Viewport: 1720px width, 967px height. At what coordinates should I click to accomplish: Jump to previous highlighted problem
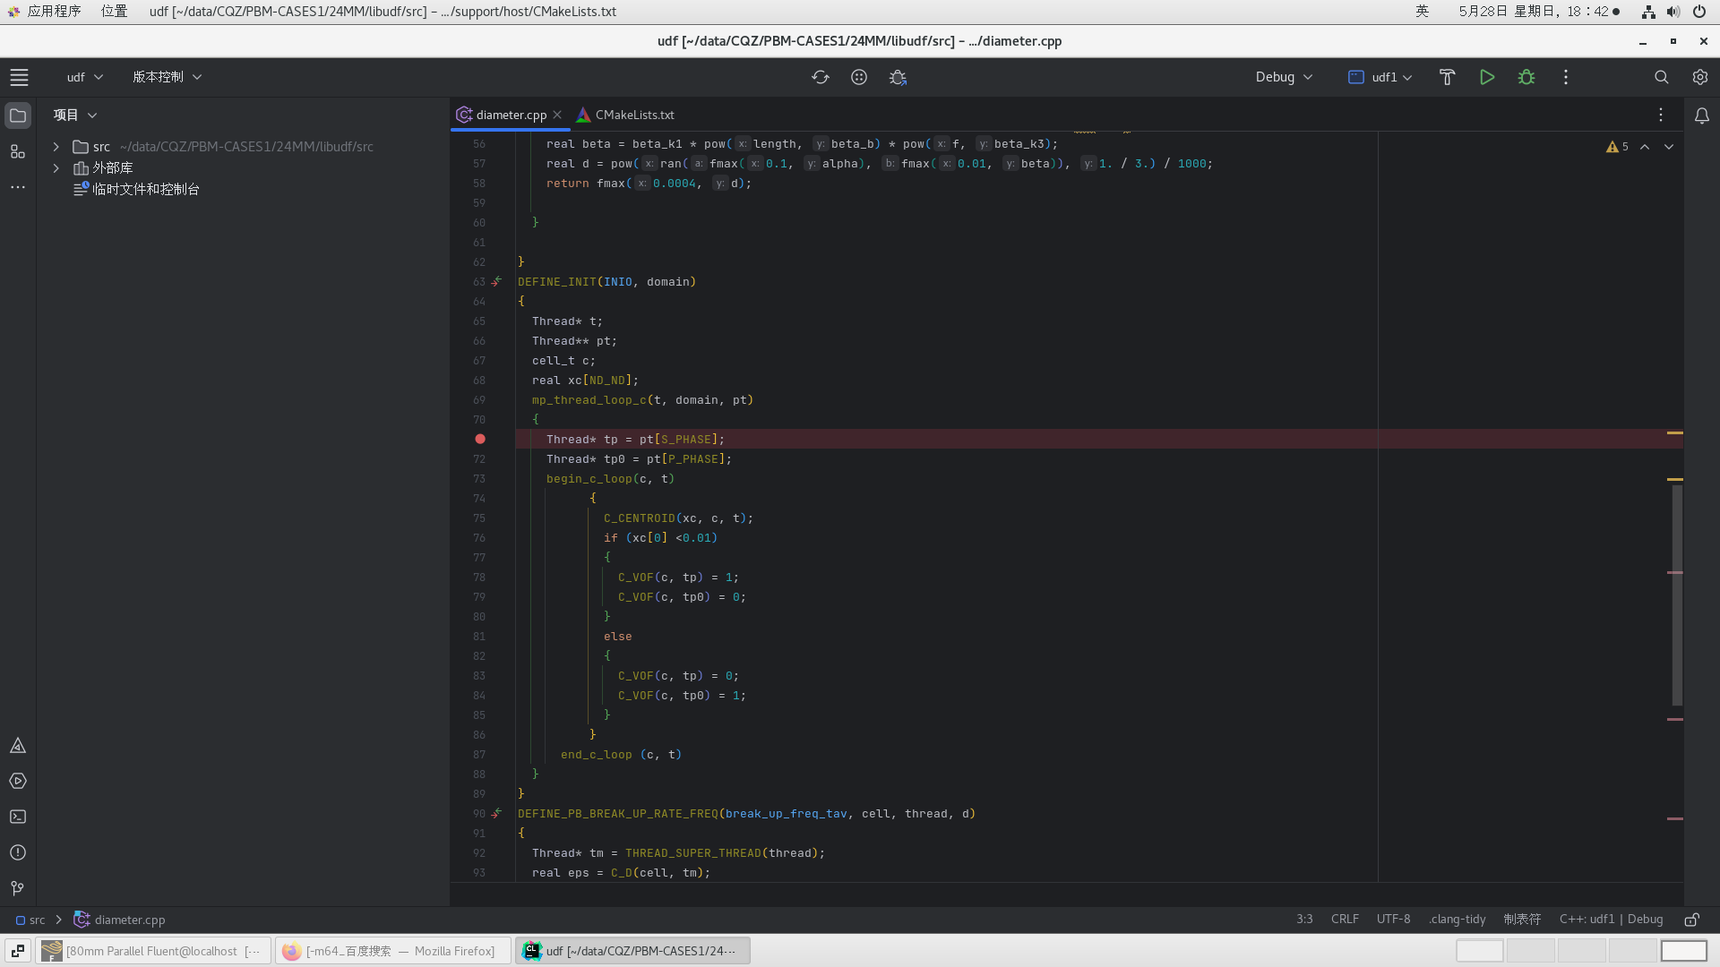pyautogui.click(x=1645, y=147)
